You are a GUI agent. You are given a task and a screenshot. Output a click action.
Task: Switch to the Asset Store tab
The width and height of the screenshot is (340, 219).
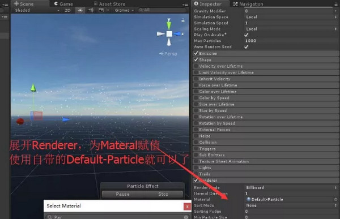(x=109, y=4)
